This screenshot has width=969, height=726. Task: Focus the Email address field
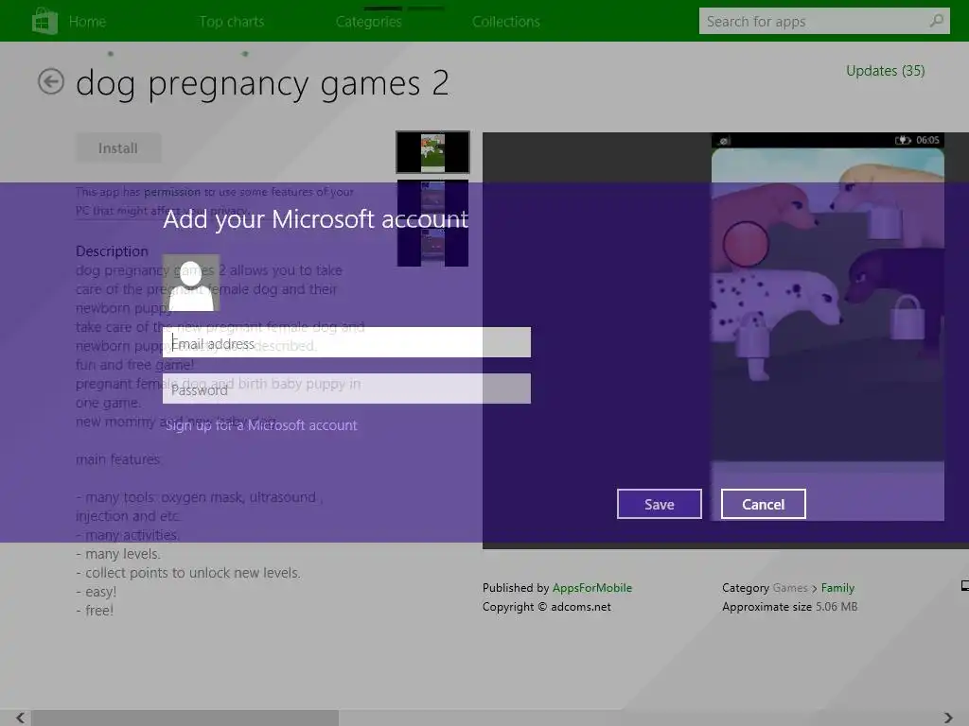point(346,342)
